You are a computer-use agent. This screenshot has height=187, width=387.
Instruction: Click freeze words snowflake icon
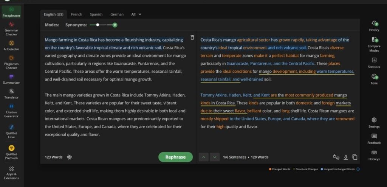70,157
